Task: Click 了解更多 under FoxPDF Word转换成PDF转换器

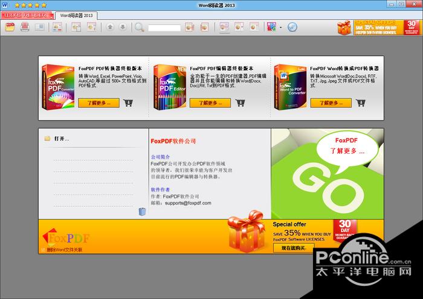Action: pos(331,103)
